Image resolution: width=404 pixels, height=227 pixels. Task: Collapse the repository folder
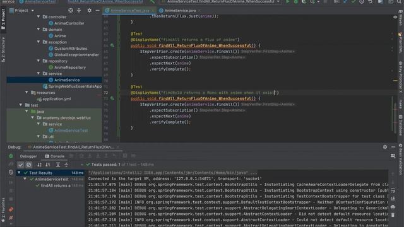pos(39,61)
